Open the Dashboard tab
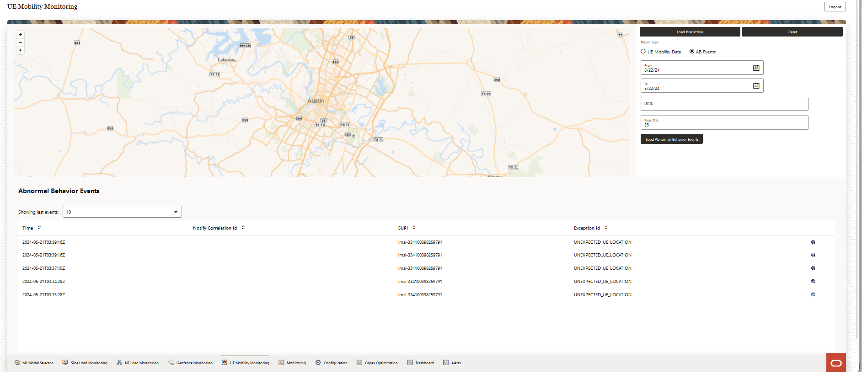The width and height of the screenshot is (862, 372). tap(421, 363)
